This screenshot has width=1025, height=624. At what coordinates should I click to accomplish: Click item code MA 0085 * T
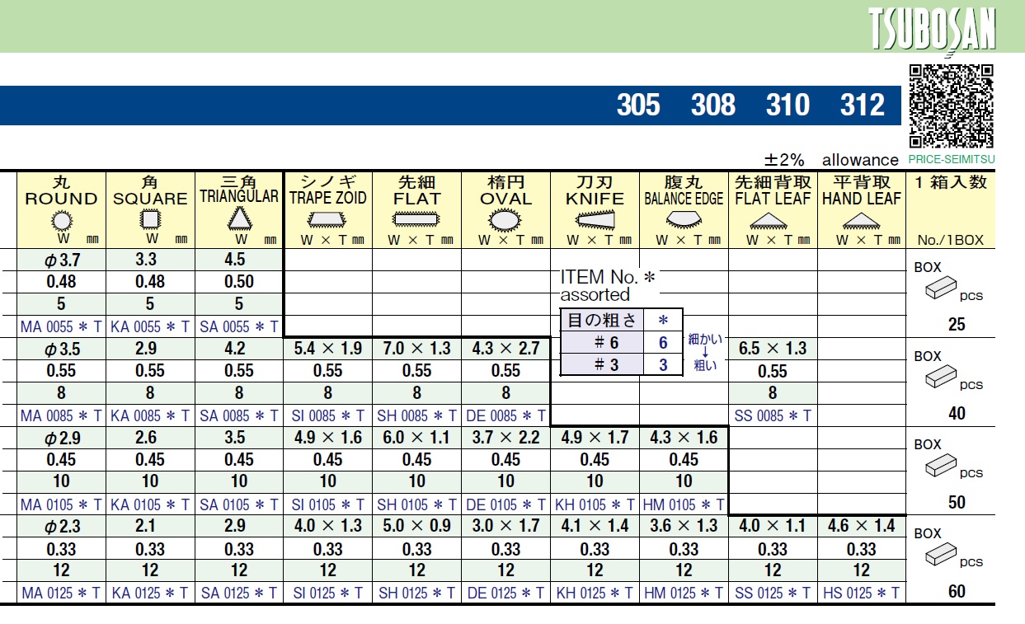pyautogui.click(x=61, y=415)
